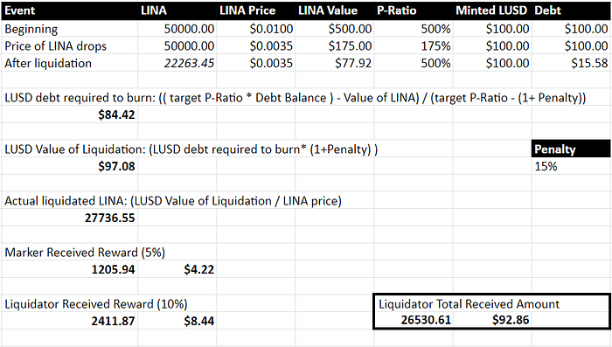
Task: Click the Penalty header cell
Action: pos(571,149)
